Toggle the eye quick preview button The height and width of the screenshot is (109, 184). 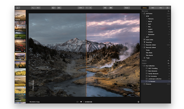[105, 8]
